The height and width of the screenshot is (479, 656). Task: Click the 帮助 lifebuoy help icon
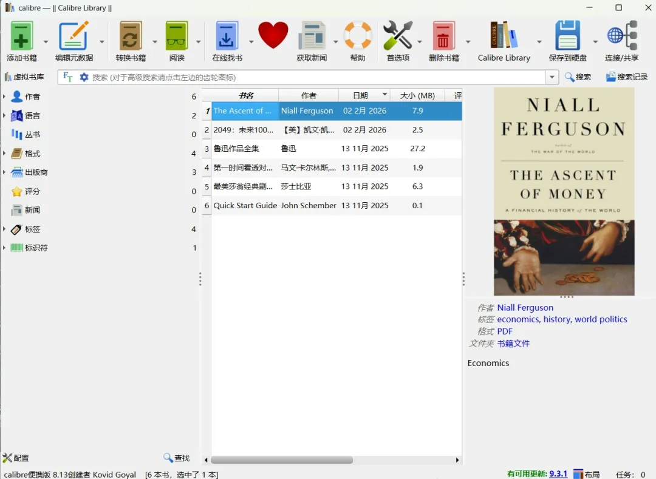[358, 36]
